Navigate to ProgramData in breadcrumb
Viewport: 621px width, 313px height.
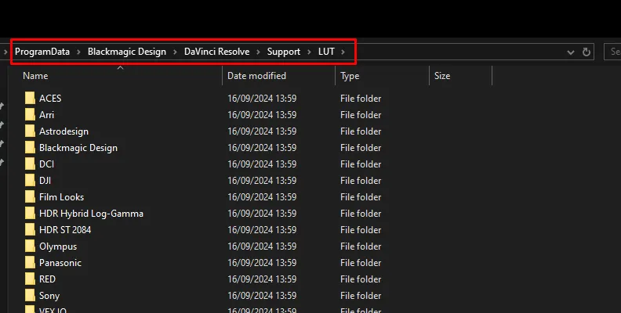(44, 52)
